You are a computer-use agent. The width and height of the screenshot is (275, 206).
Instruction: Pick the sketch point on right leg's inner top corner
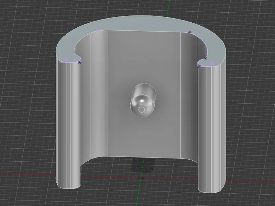click(198, 66)
